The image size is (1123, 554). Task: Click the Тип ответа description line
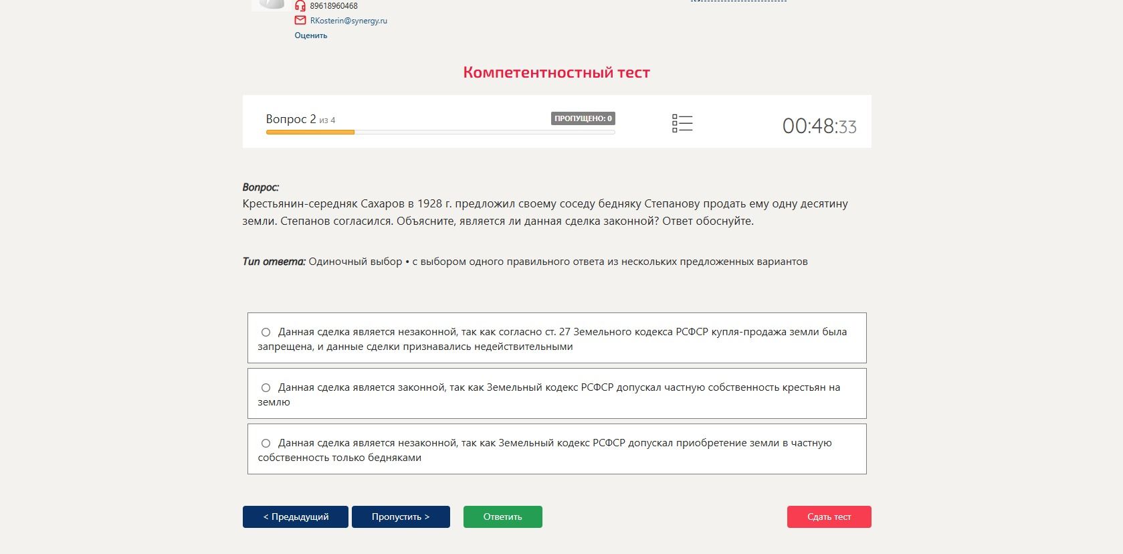[525, 262]
